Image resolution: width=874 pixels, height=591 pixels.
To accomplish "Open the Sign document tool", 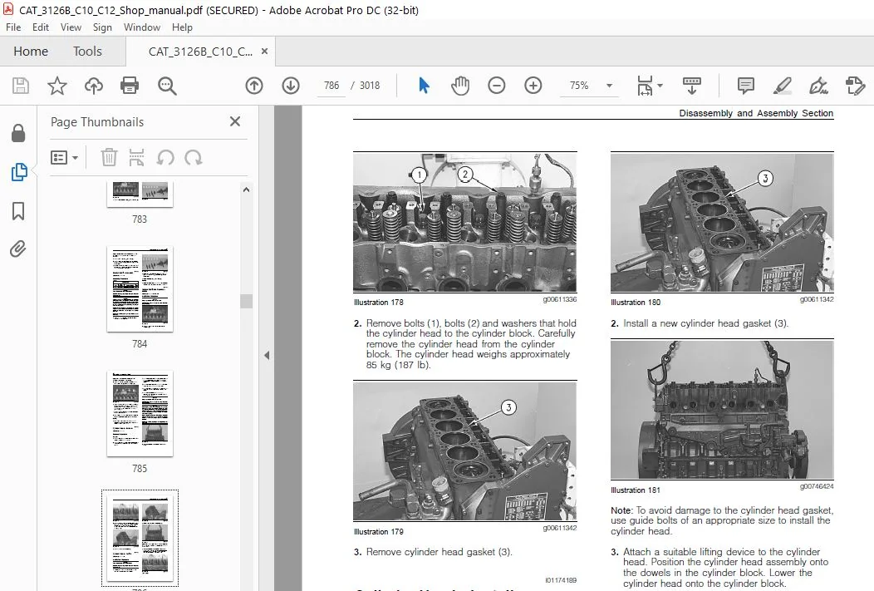I will point(818,86).
